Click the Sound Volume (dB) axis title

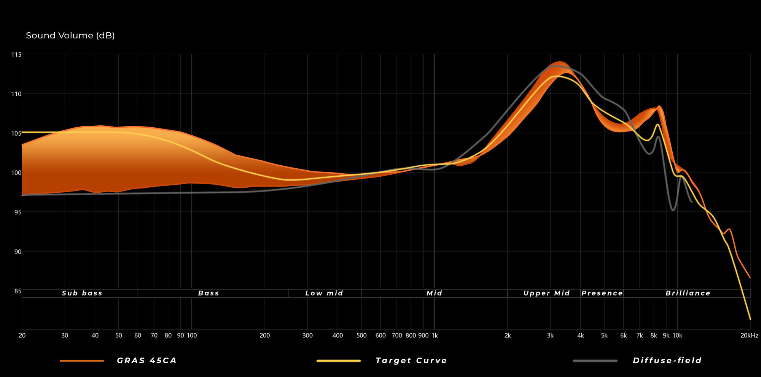70,36
